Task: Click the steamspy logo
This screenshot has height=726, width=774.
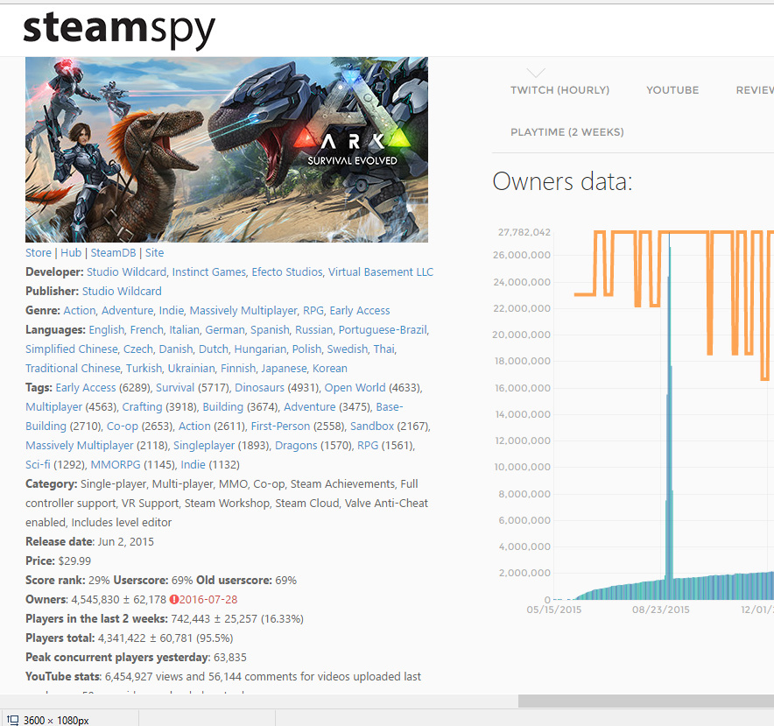Action: [119, 29]
